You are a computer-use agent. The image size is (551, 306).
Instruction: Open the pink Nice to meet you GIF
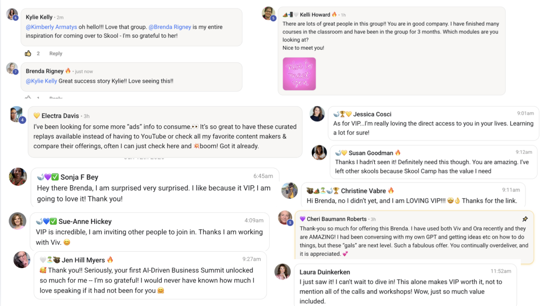pos(299,74)
